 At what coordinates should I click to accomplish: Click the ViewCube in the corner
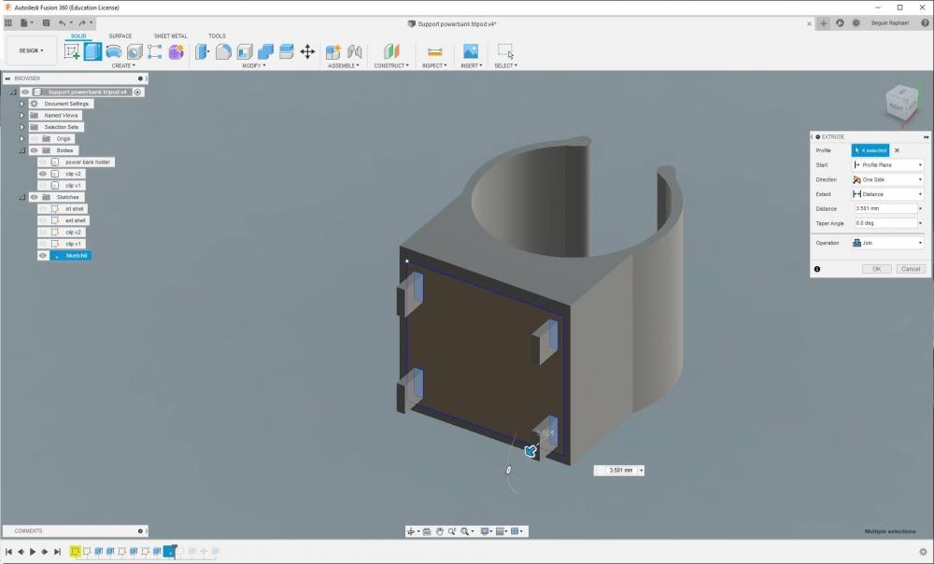pos(900,104)
